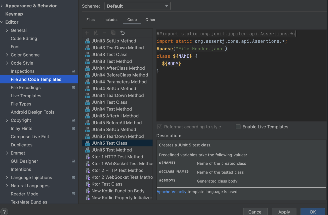Click the Cancel button
328x215 pixels.
255,212
